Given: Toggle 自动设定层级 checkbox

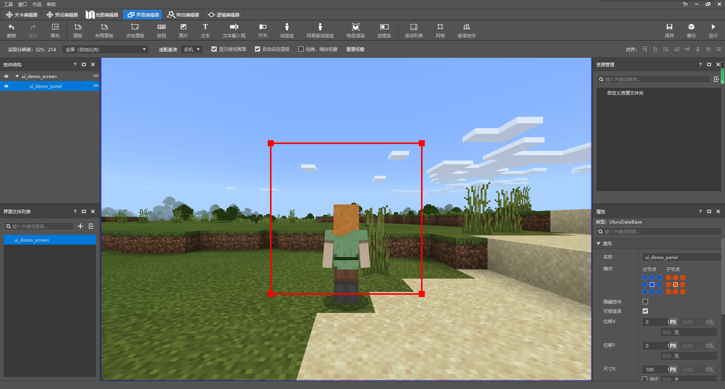Looking at the screenshot, I should click(258, 49).
